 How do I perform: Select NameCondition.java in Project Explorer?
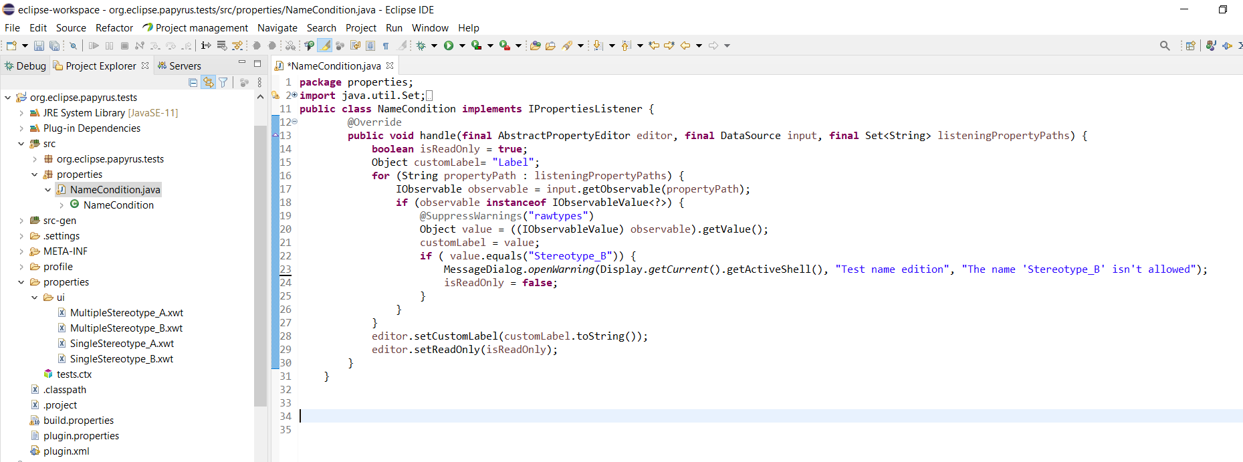coord(115,190)
